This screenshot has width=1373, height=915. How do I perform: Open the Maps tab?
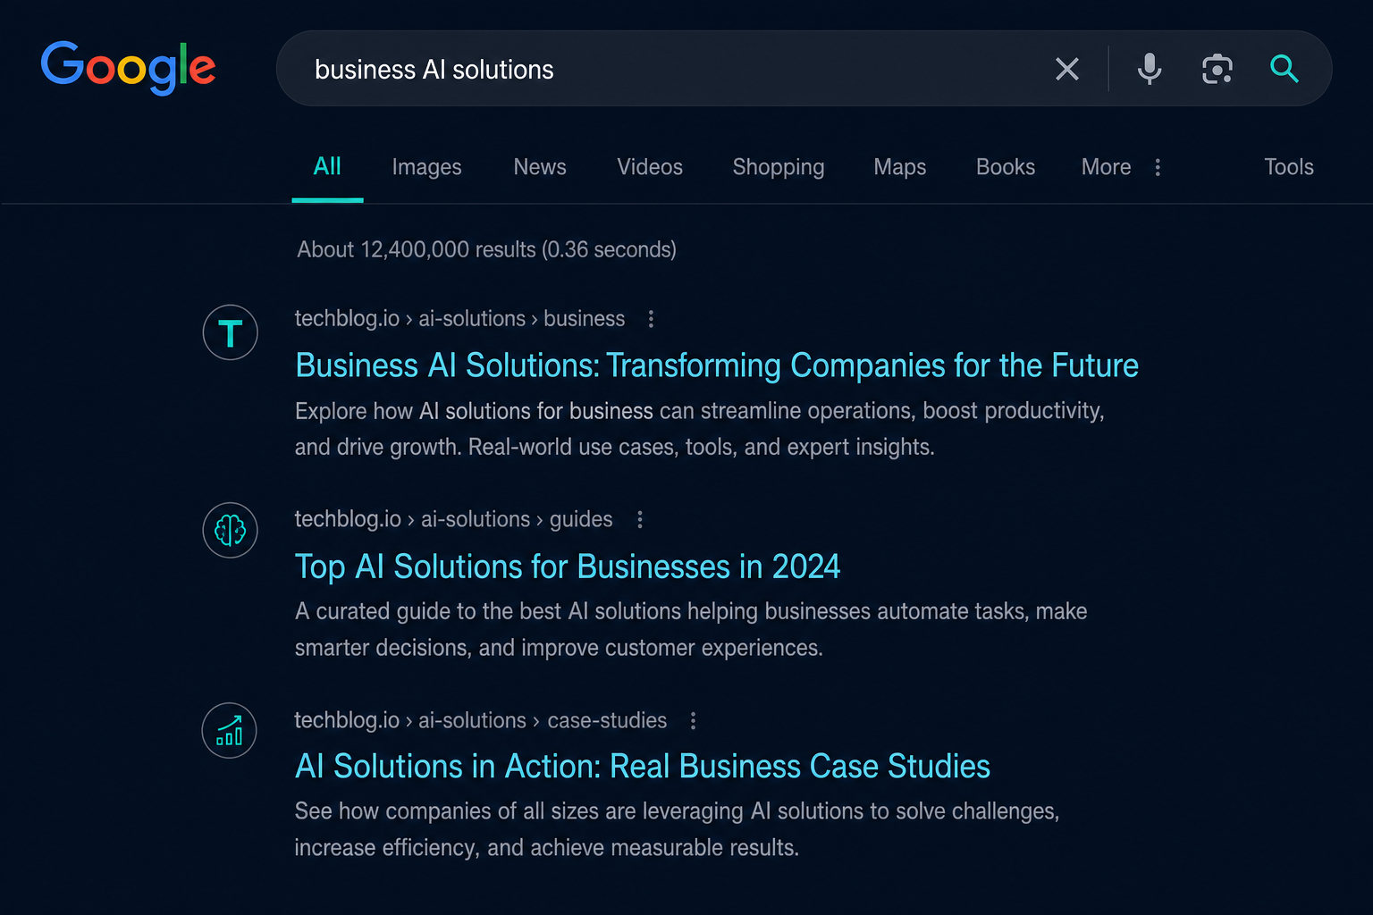click(x=900, y=167)
